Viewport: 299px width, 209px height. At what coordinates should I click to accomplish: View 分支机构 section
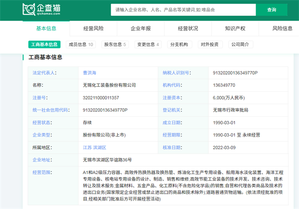click(179, 44)
